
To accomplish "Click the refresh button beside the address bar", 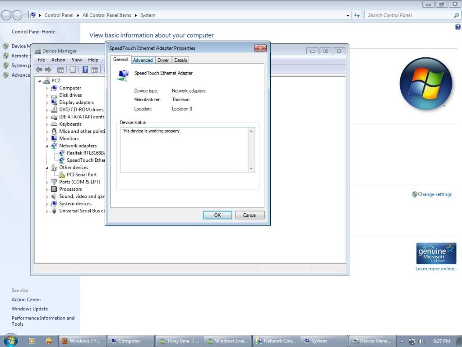I will (x=357, y=15).
